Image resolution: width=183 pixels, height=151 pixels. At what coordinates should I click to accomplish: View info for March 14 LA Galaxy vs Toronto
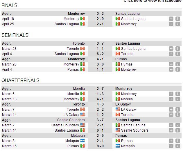pyautogui.click(x=178, y=115)
